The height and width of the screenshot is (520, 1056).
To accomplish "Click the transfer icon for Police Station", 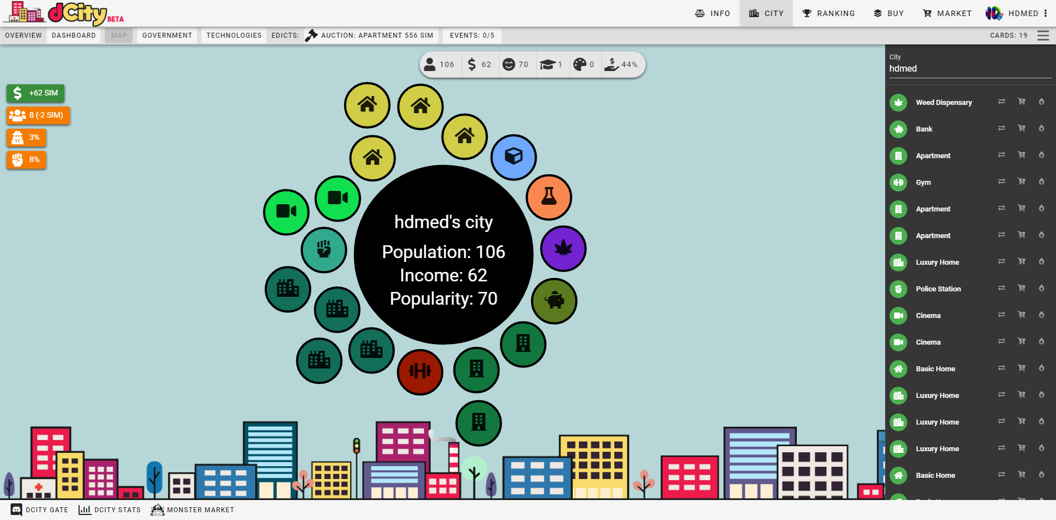I will [x=1002, y=288].
